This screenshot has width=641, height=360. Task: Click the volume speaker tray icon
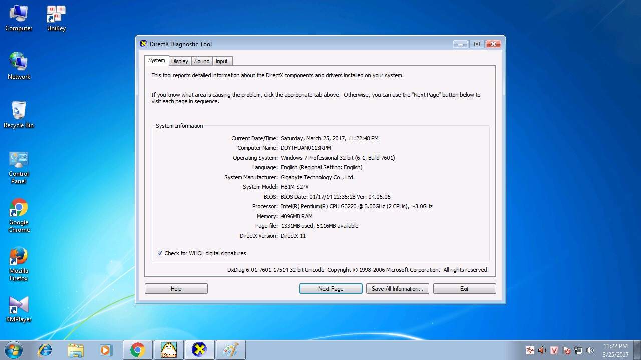[x=590, y=350]
